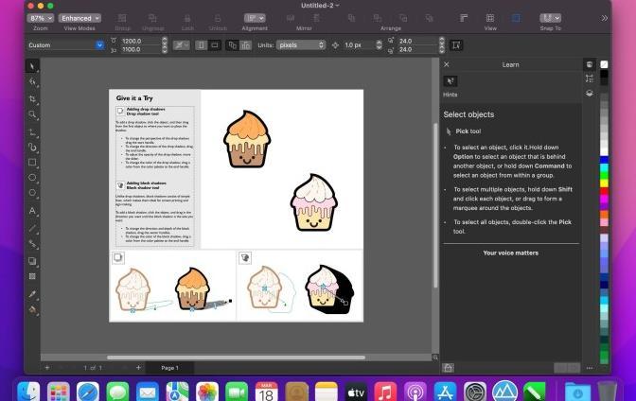Screen dimensions: 636x401
Task: Switch to the Page 1 tab
Action: (x=169, y=367)
